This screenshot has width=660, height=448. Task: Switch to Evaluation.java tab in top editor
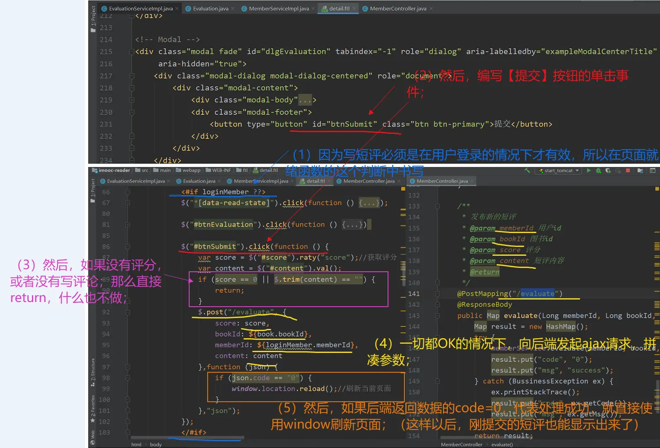(210, 8)
